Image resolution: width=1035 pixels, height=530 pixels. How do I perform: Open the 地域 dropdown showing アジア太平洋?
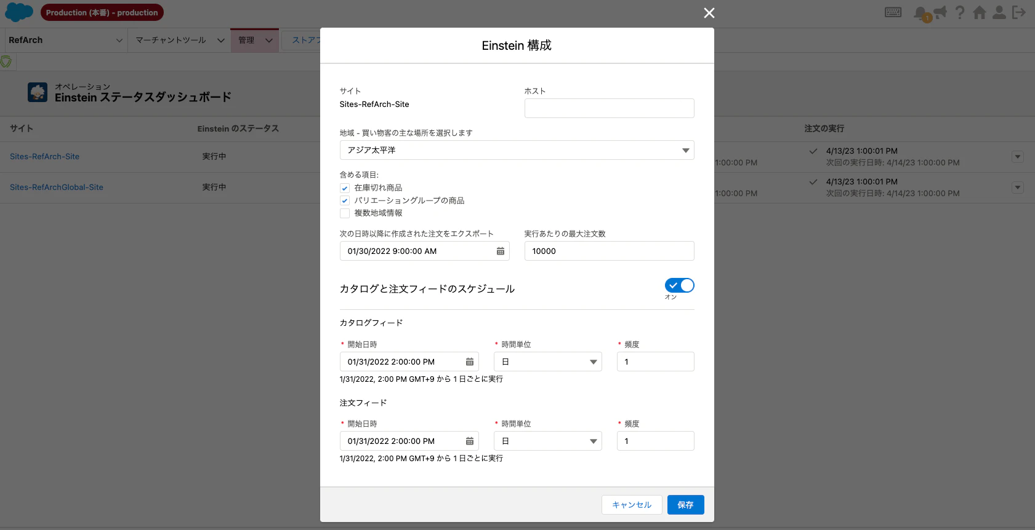click(517, 150)
